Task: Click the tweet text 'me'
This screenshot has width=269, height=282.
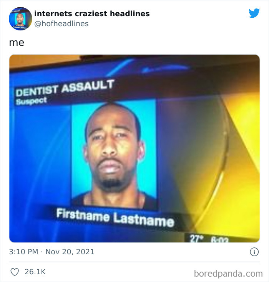Action: point(17,43)
